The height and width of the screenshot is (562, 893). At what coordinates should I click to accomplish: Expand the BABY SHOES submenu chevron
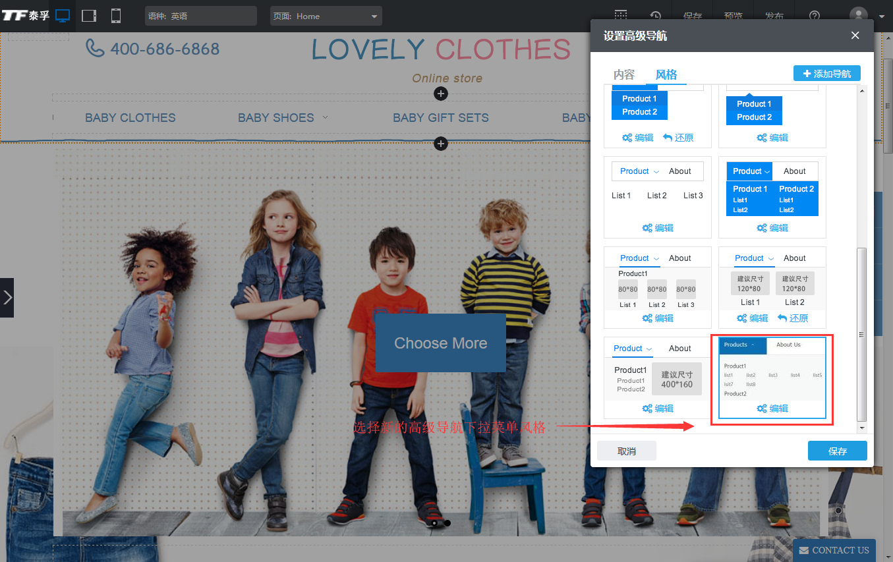(325, 117)
